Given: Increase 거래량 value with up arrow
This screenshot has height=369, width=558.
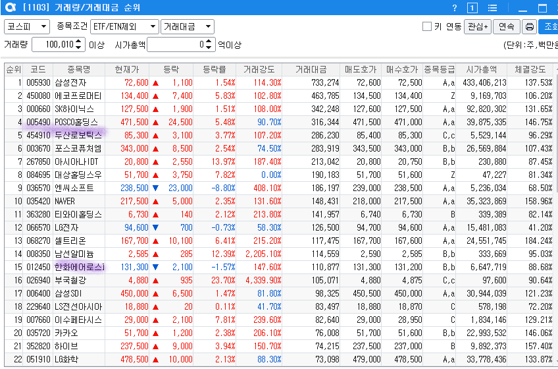Looking at the screenshot, I should pyautogui.click(x=79, y=42).
